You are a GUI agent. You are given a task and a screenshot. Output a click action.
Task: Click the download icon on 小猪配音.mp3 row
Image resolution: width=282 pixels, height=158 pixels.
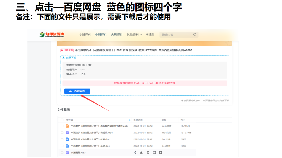pyautogui.click(x=141, y=153)
